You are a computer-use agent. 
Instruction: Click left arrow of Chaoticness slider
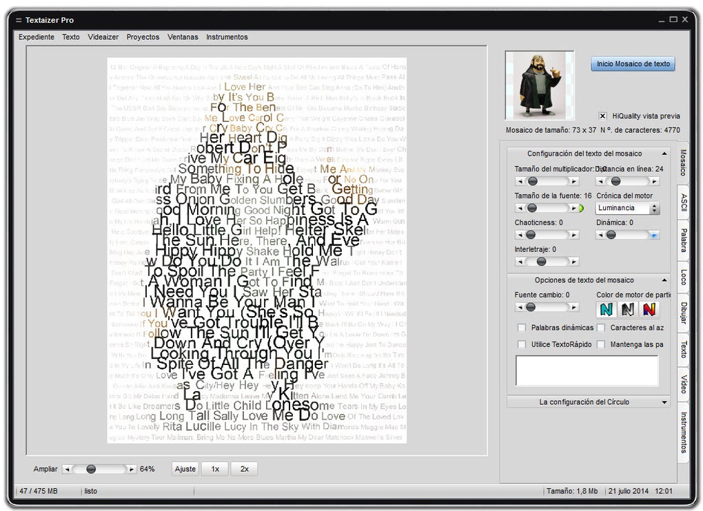tap(520, 235)
